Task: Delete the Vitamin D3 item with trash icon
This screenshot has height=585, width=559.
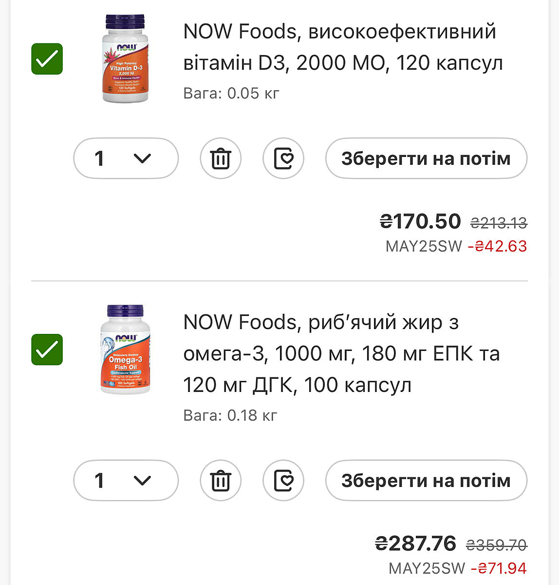Action: (x=221, y=158)
